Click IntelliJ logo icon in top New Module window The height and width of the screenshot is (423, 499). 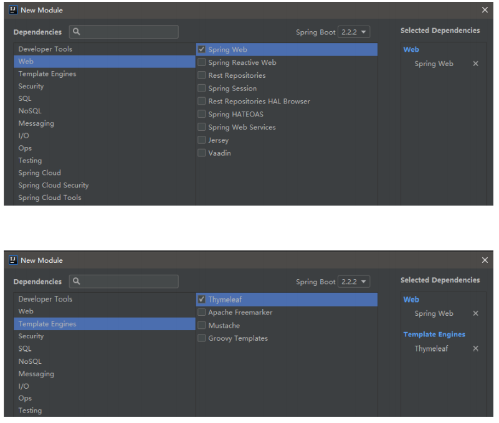click(x=13, y=10)
